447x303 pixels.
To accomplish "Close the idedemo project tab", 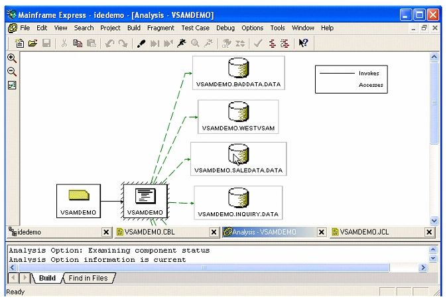I will (106, 232).
